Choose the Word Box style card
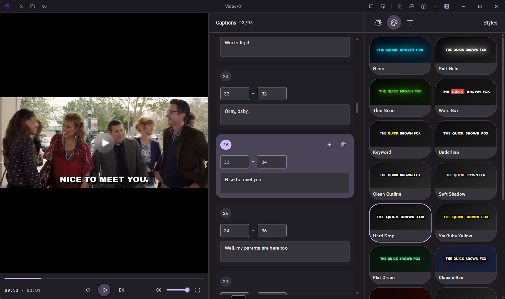 pyautogui.click(x=466, y=98)
